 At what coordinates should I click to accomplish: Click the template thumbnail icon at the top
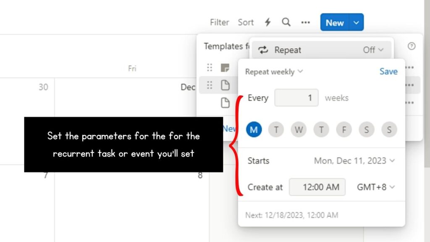pyautogui.click(x=225, y=67)
